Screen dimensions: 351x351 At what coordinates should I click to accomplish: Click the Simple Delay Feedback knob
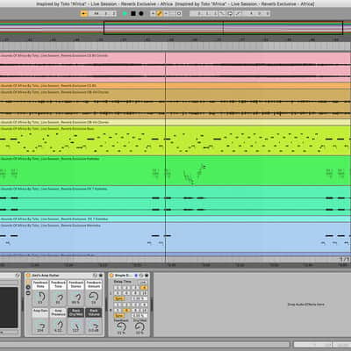click(121, 326)
